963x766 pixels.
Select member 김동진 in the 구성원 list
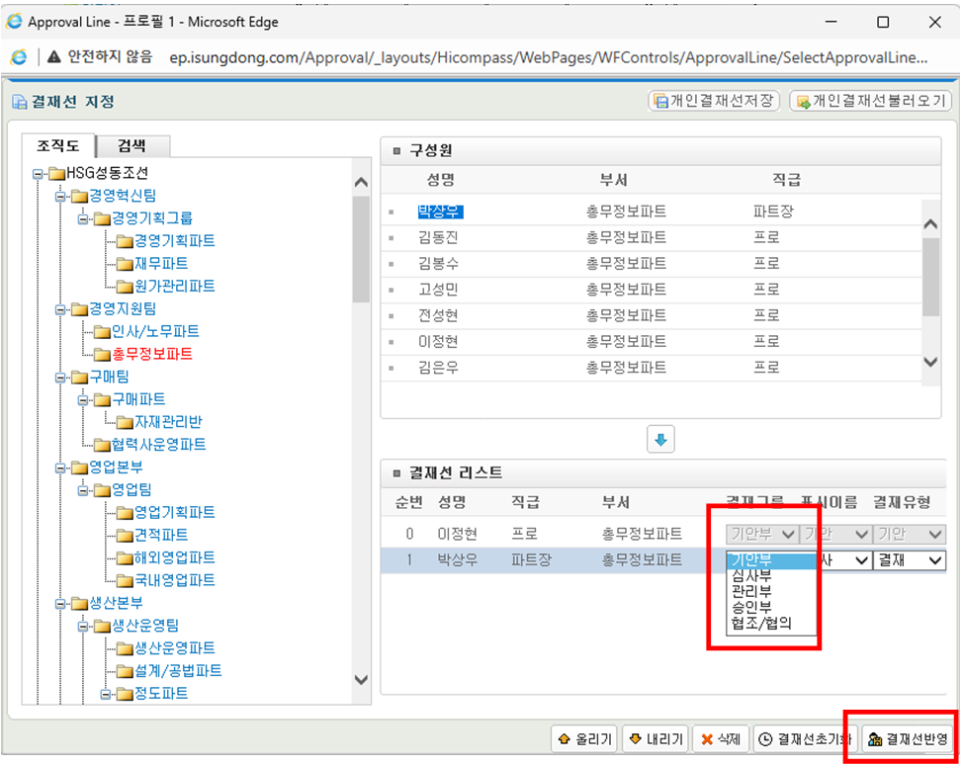click(x=438, y=238)
